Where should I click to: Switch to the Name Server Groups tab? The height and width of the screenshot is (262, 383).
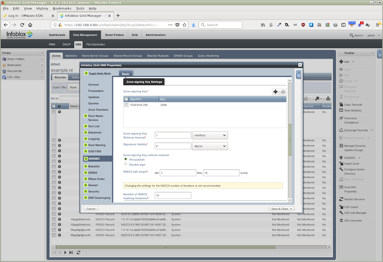(x=95, y=56)
